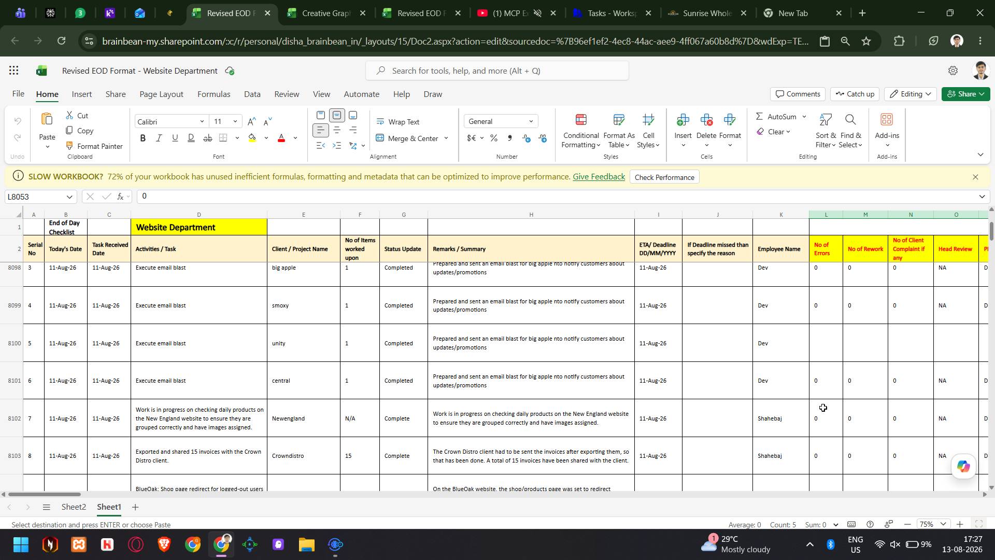Open the Add-ins panel
This screenshot has width=995, height=560.
887,131
